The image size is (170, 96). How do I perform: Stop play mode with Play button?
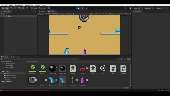coord(78,8)
